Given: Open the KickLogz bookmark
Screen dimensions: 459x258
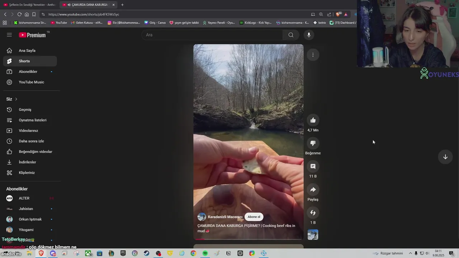Looking at the screenshot, I should 255,23.
